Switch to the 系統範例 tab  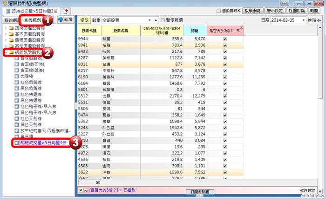[x=33, y=20]
